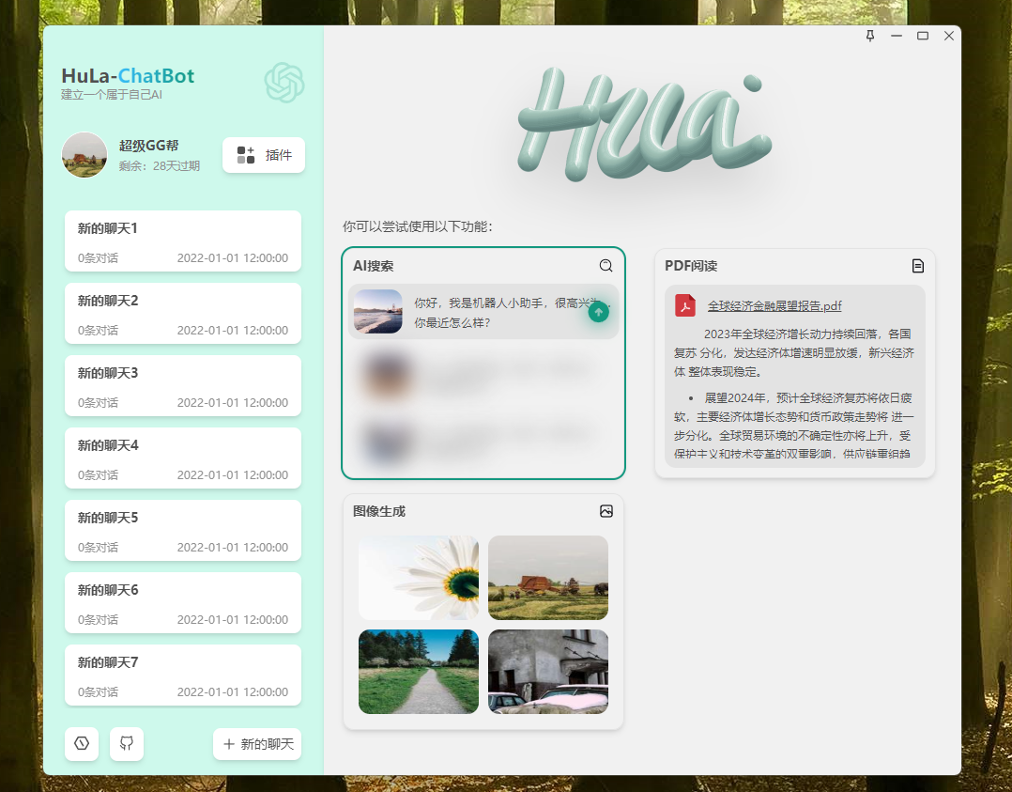Click the HuLa-ChatBot spiral logo icon
Screen dimensions: 1012x792
click(x=284, y=85)
